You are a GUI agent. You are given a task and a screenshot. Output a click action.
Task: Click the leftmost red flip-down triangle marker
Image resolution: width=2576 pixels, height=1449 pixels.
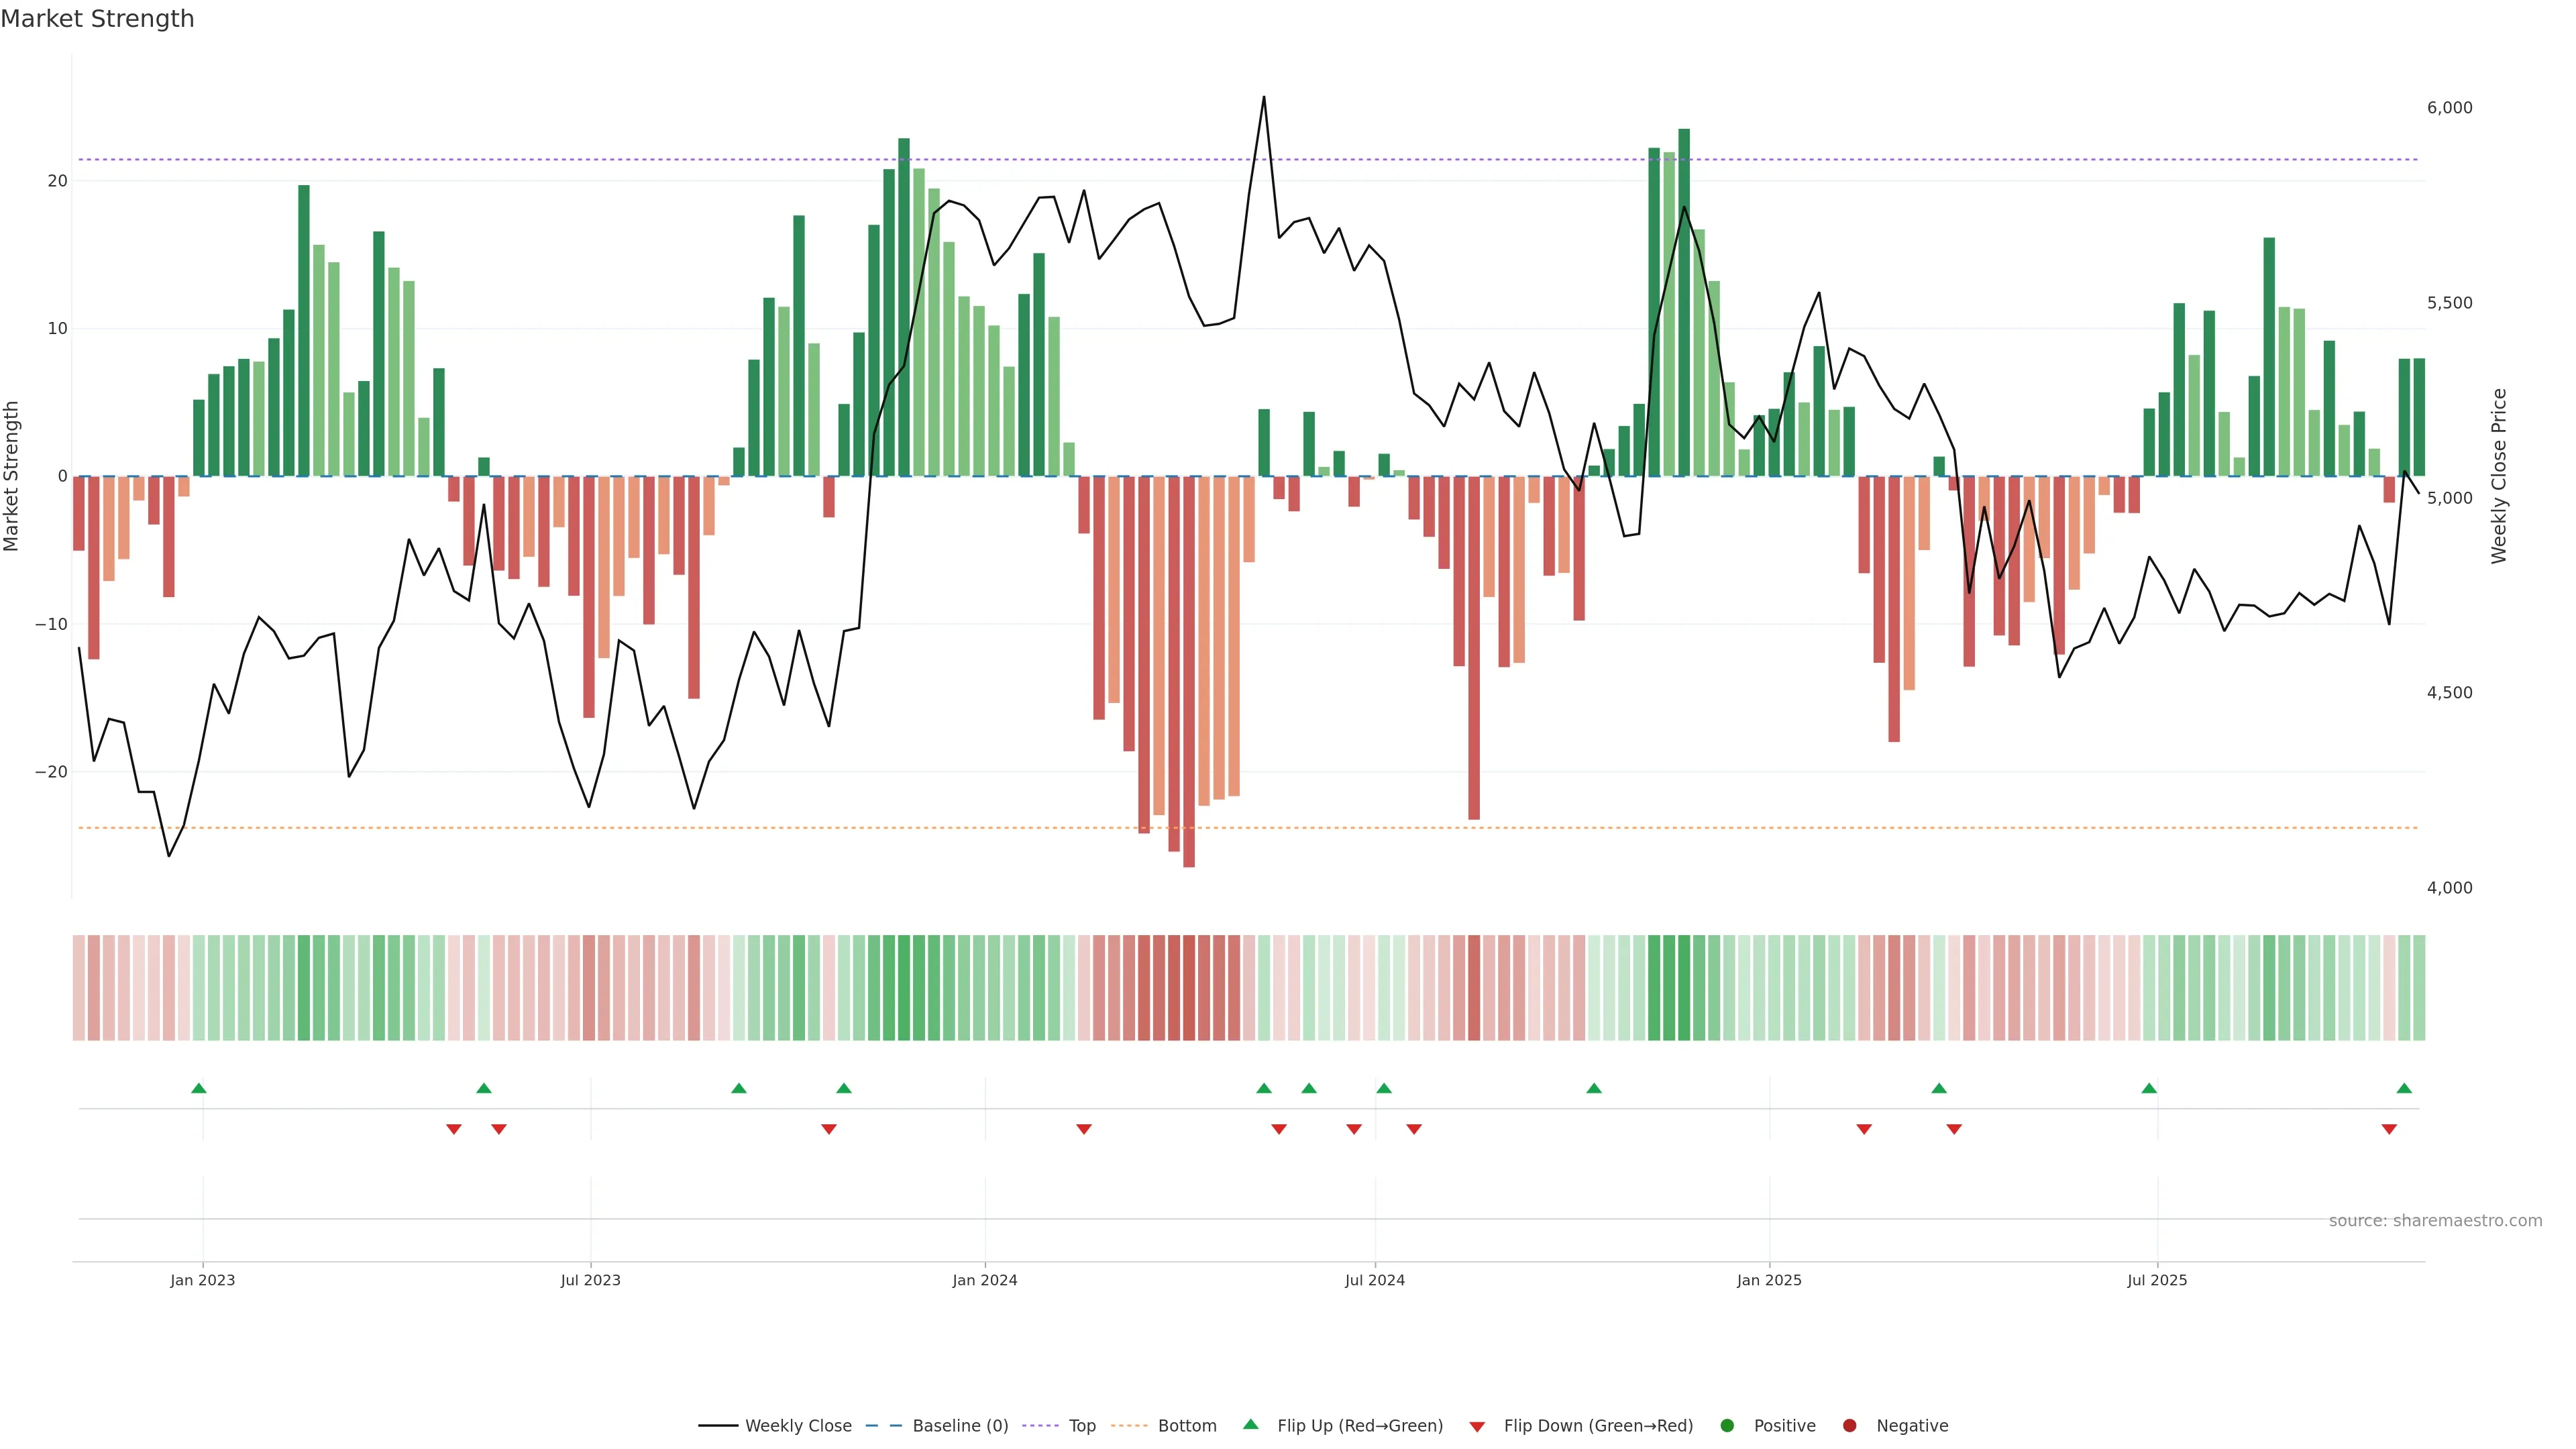(x=454, y=1129)
